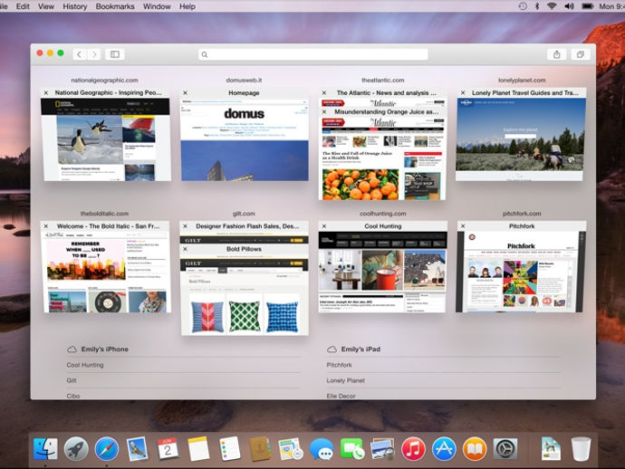Open the Orange Juice article thumbnail

coord(382,158)
